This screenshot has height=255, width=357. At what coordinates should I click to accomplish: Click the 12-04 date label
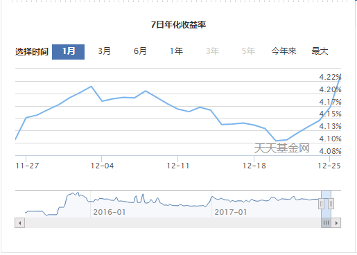(102, 166)
